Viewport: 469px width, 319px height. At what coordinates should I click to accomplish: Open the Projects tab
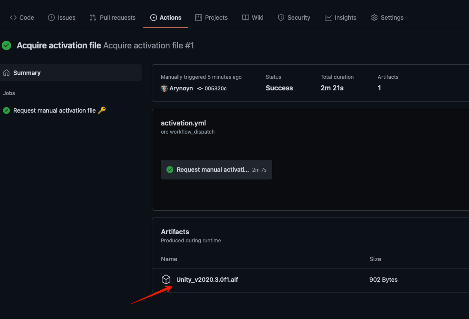click(x=211, y=18)
